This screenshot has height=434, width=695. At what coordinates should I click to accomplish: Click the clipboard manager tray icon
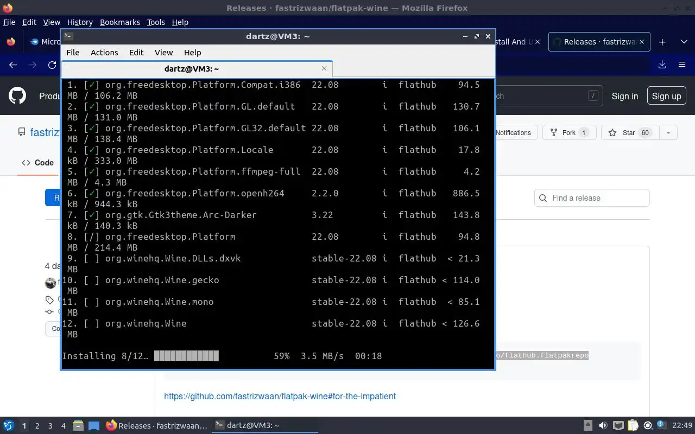click(633, 425)
